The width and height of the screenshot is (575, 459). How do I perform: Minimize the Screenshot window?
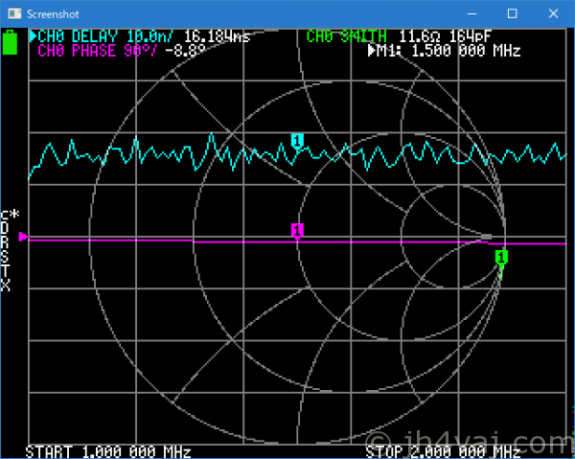(471, 13)
